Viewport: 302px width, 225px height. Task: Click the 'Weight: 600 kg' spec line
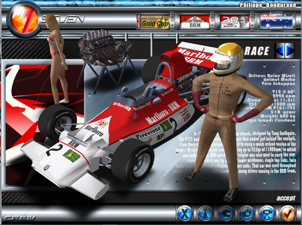(x=278, y=116)
